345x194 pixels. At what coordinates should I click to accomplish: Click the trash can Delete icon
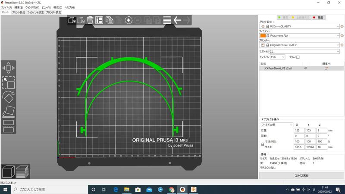[x=90, y=20]
